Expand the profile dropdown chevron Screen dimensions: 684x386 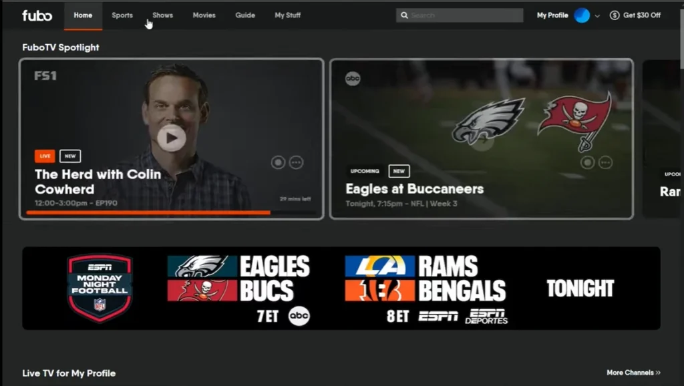coord(597,16)
